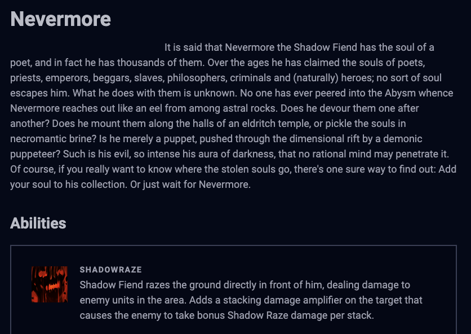Click the Abilities section heading
Screen dimensions: 471x334
[x=38, y=223]
